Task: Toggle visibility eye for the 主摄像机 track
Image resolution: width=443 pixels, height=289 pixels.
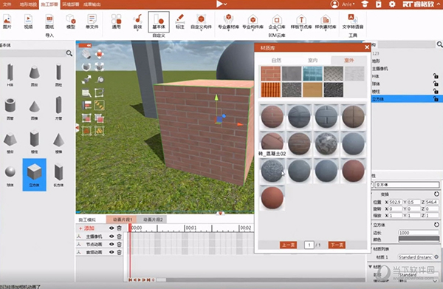Action: tap(111, 236)
